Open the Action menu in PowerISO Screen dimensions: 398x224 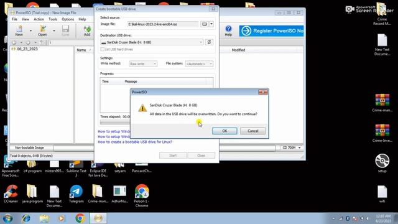(39, 19)
